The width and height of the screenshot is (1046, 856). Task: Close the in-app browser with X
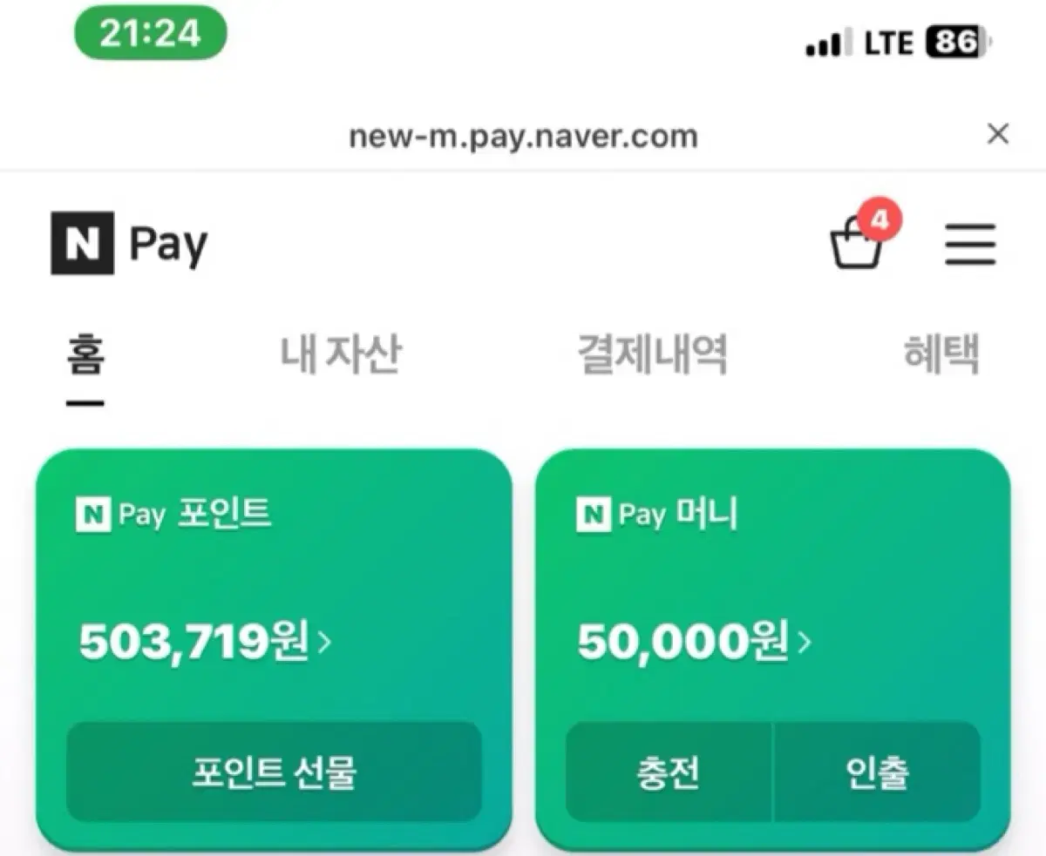coord(998,134)
